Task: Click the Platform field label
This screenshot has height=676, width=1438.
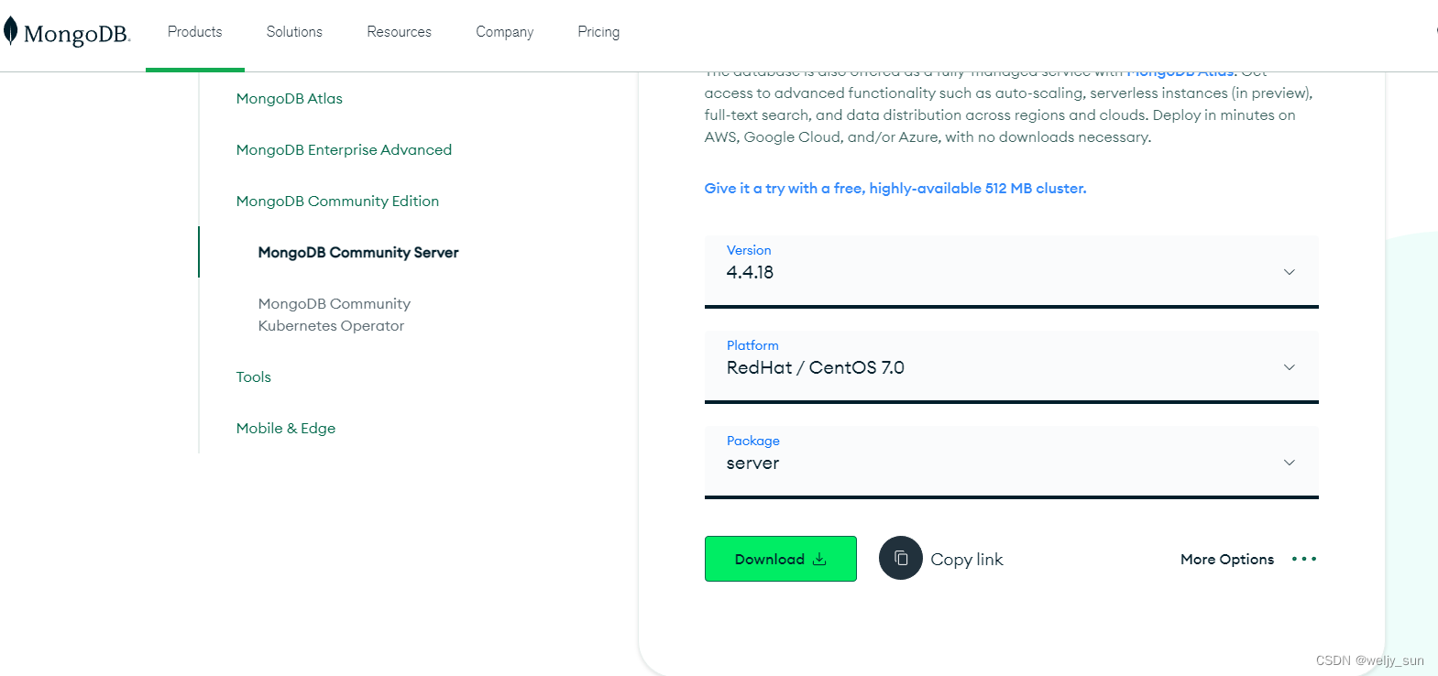Action: pyautogui.click(x=752, y=345)
